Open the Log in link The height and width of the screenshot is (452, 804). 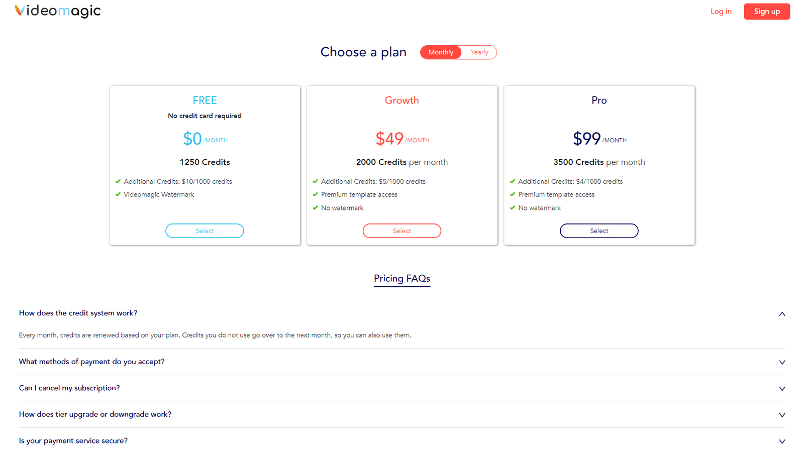[x=721, y=11]
